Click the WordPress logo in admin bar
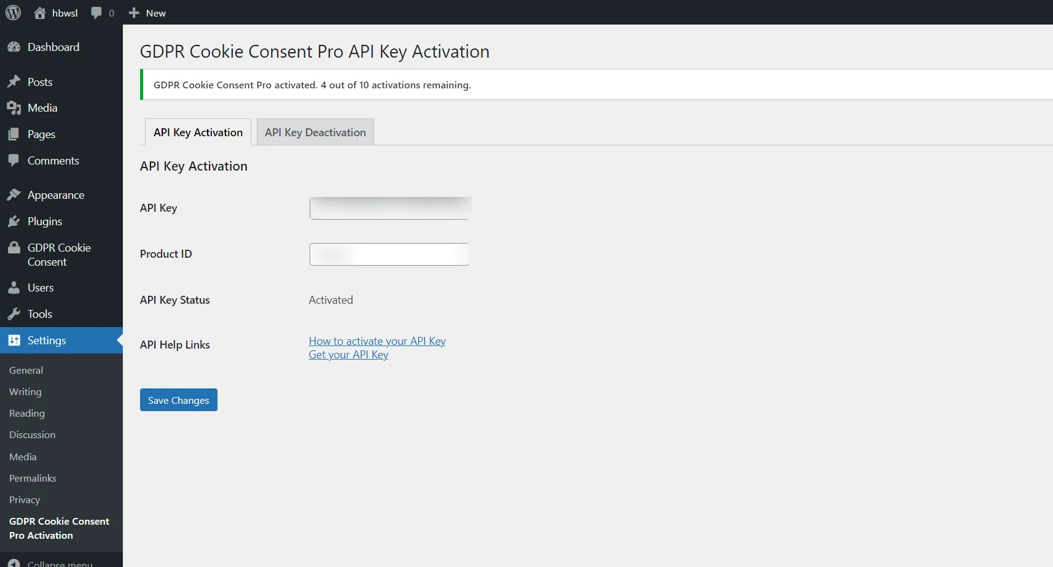 point(13,12)
